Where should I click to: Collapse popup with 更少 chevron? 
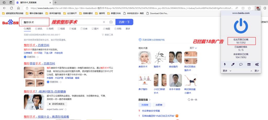[255, 71]
